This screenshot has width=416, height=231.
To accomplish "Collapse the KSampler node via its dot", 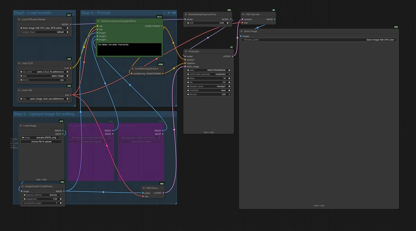I will (x=186, y=51).
